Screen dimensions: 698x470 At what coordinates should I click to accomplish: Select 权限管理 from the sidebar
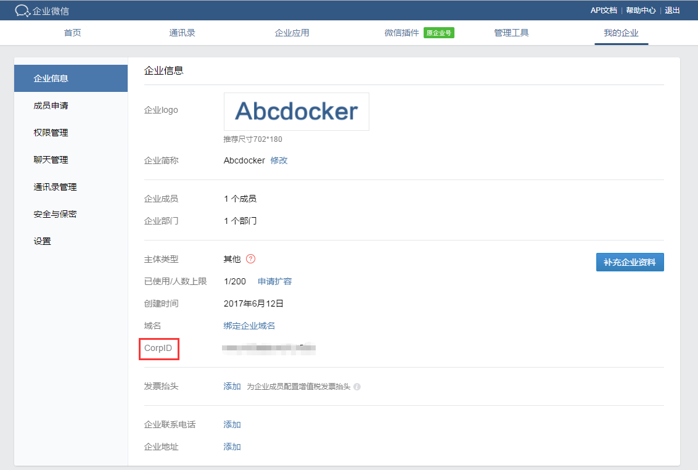point(51,133)
